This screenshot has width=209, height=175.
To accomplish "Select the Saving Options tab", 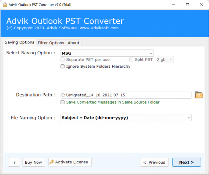I will coord(20,42).
